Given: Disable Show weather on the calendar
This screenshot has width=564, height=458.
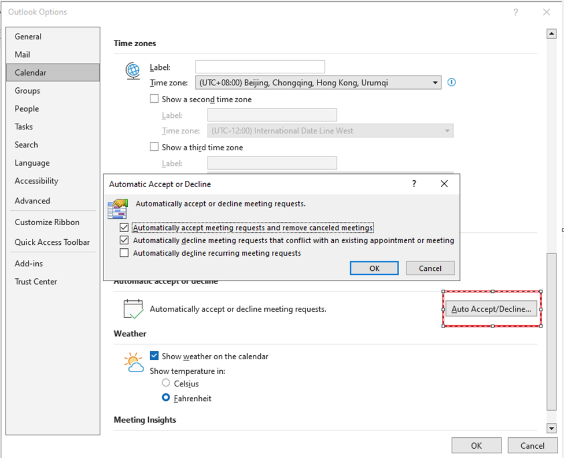Looking at the screenshot, I should pos(154,356).
